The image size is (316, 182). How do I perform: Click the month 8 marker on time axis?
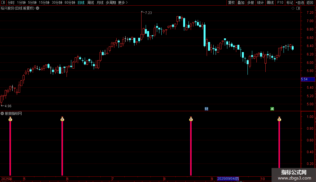[x=164, y=179]
